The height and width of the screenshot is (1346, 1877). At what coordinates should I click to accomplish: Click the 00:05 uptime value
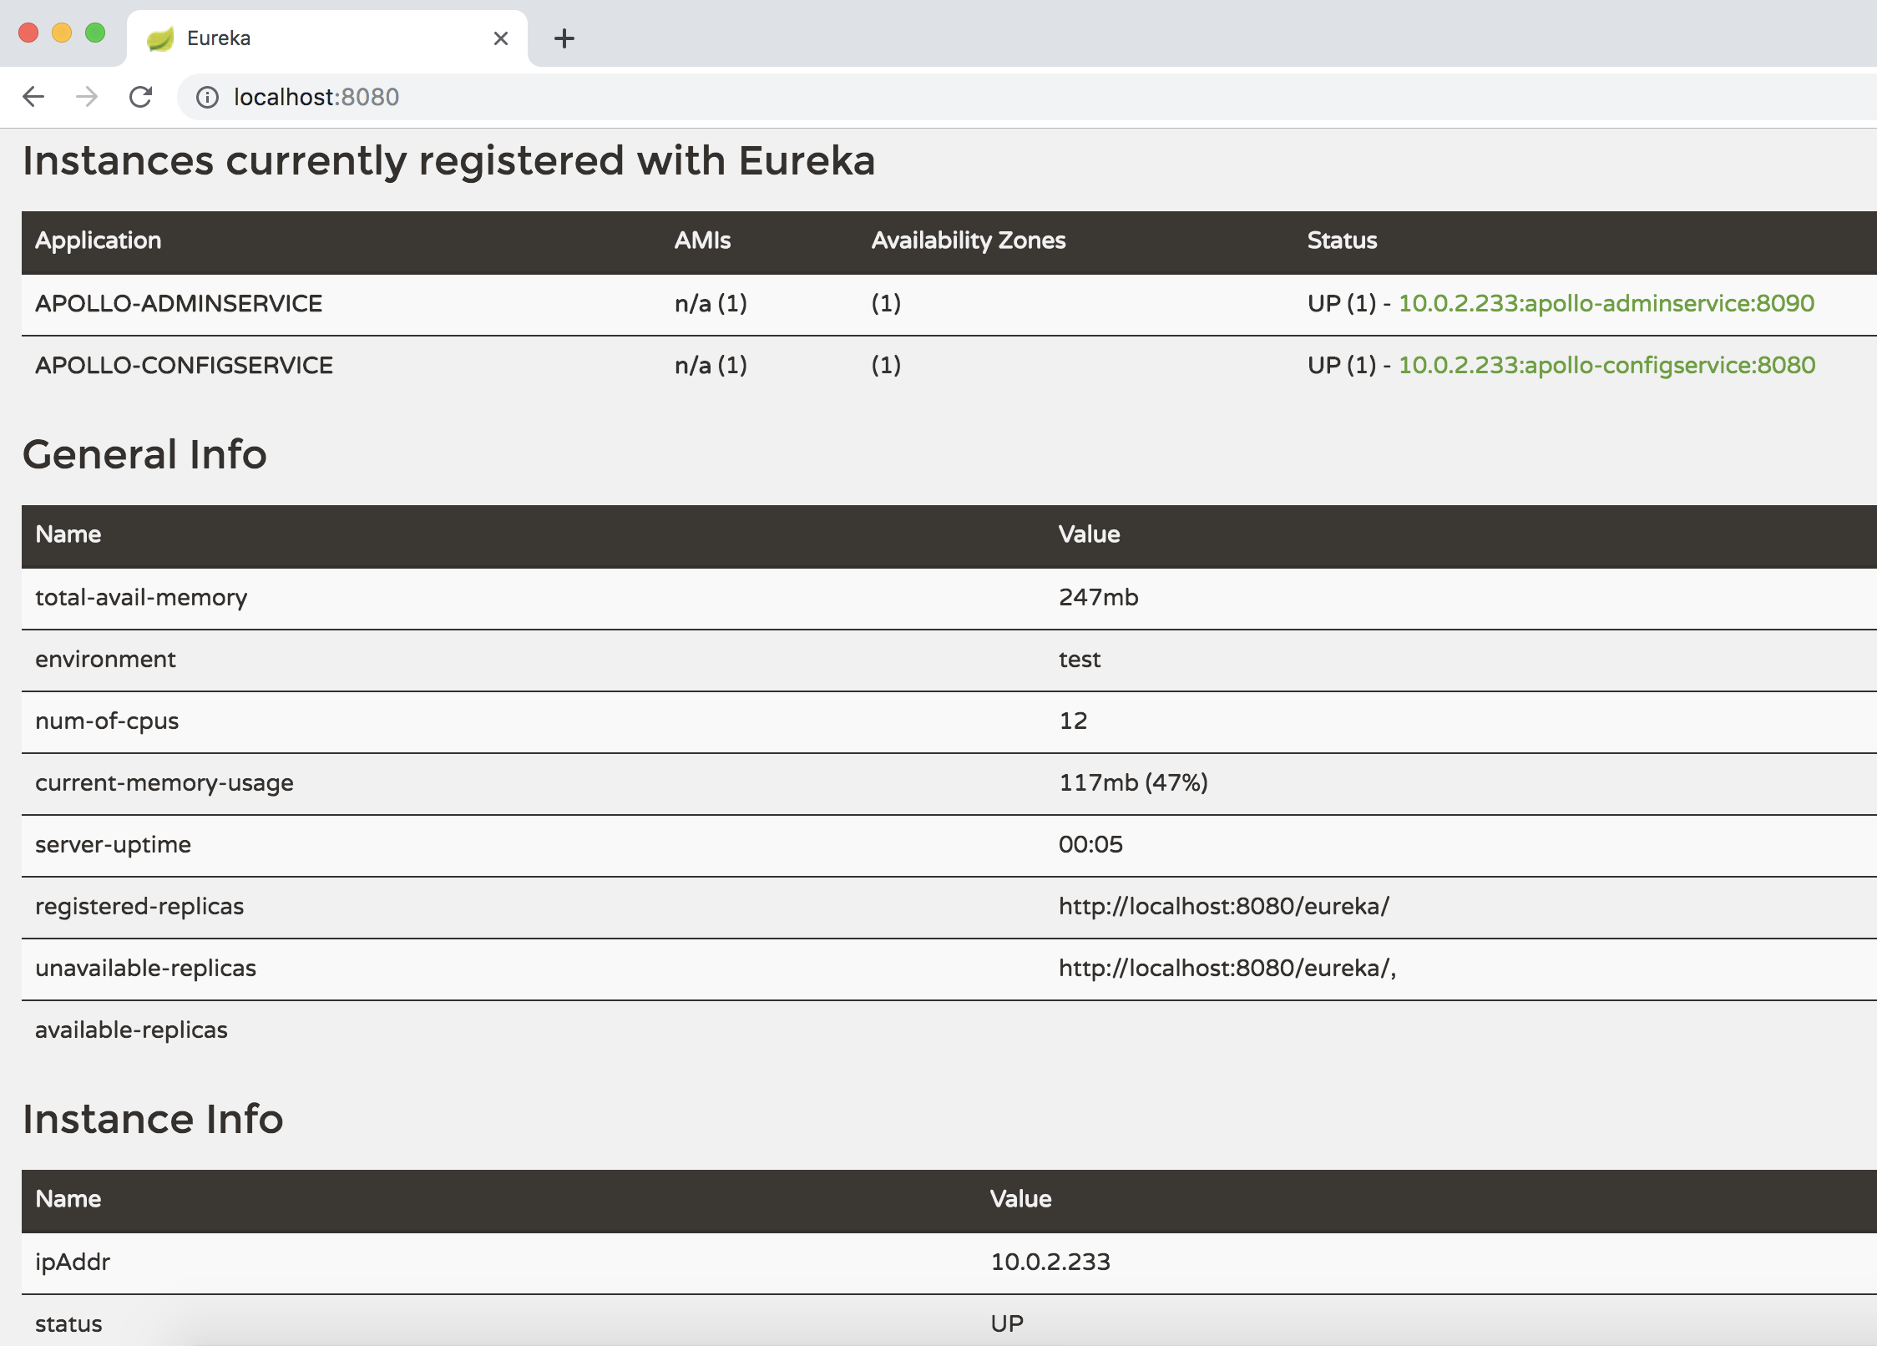pyautogui.click(x=1090, y=845)
